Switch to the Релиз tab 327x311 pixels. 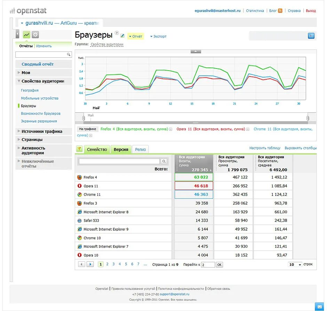point(140,150)
